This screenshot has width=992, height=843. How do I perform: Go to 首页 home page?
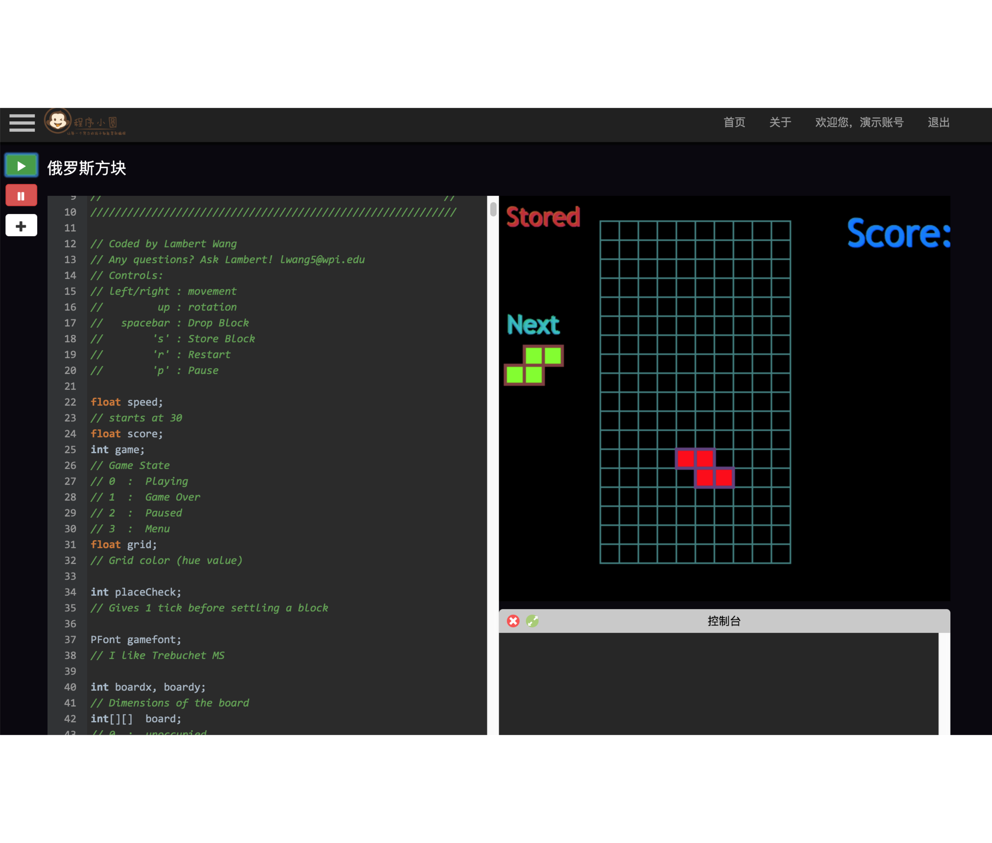pyautogui.click(x=734, y=122)
